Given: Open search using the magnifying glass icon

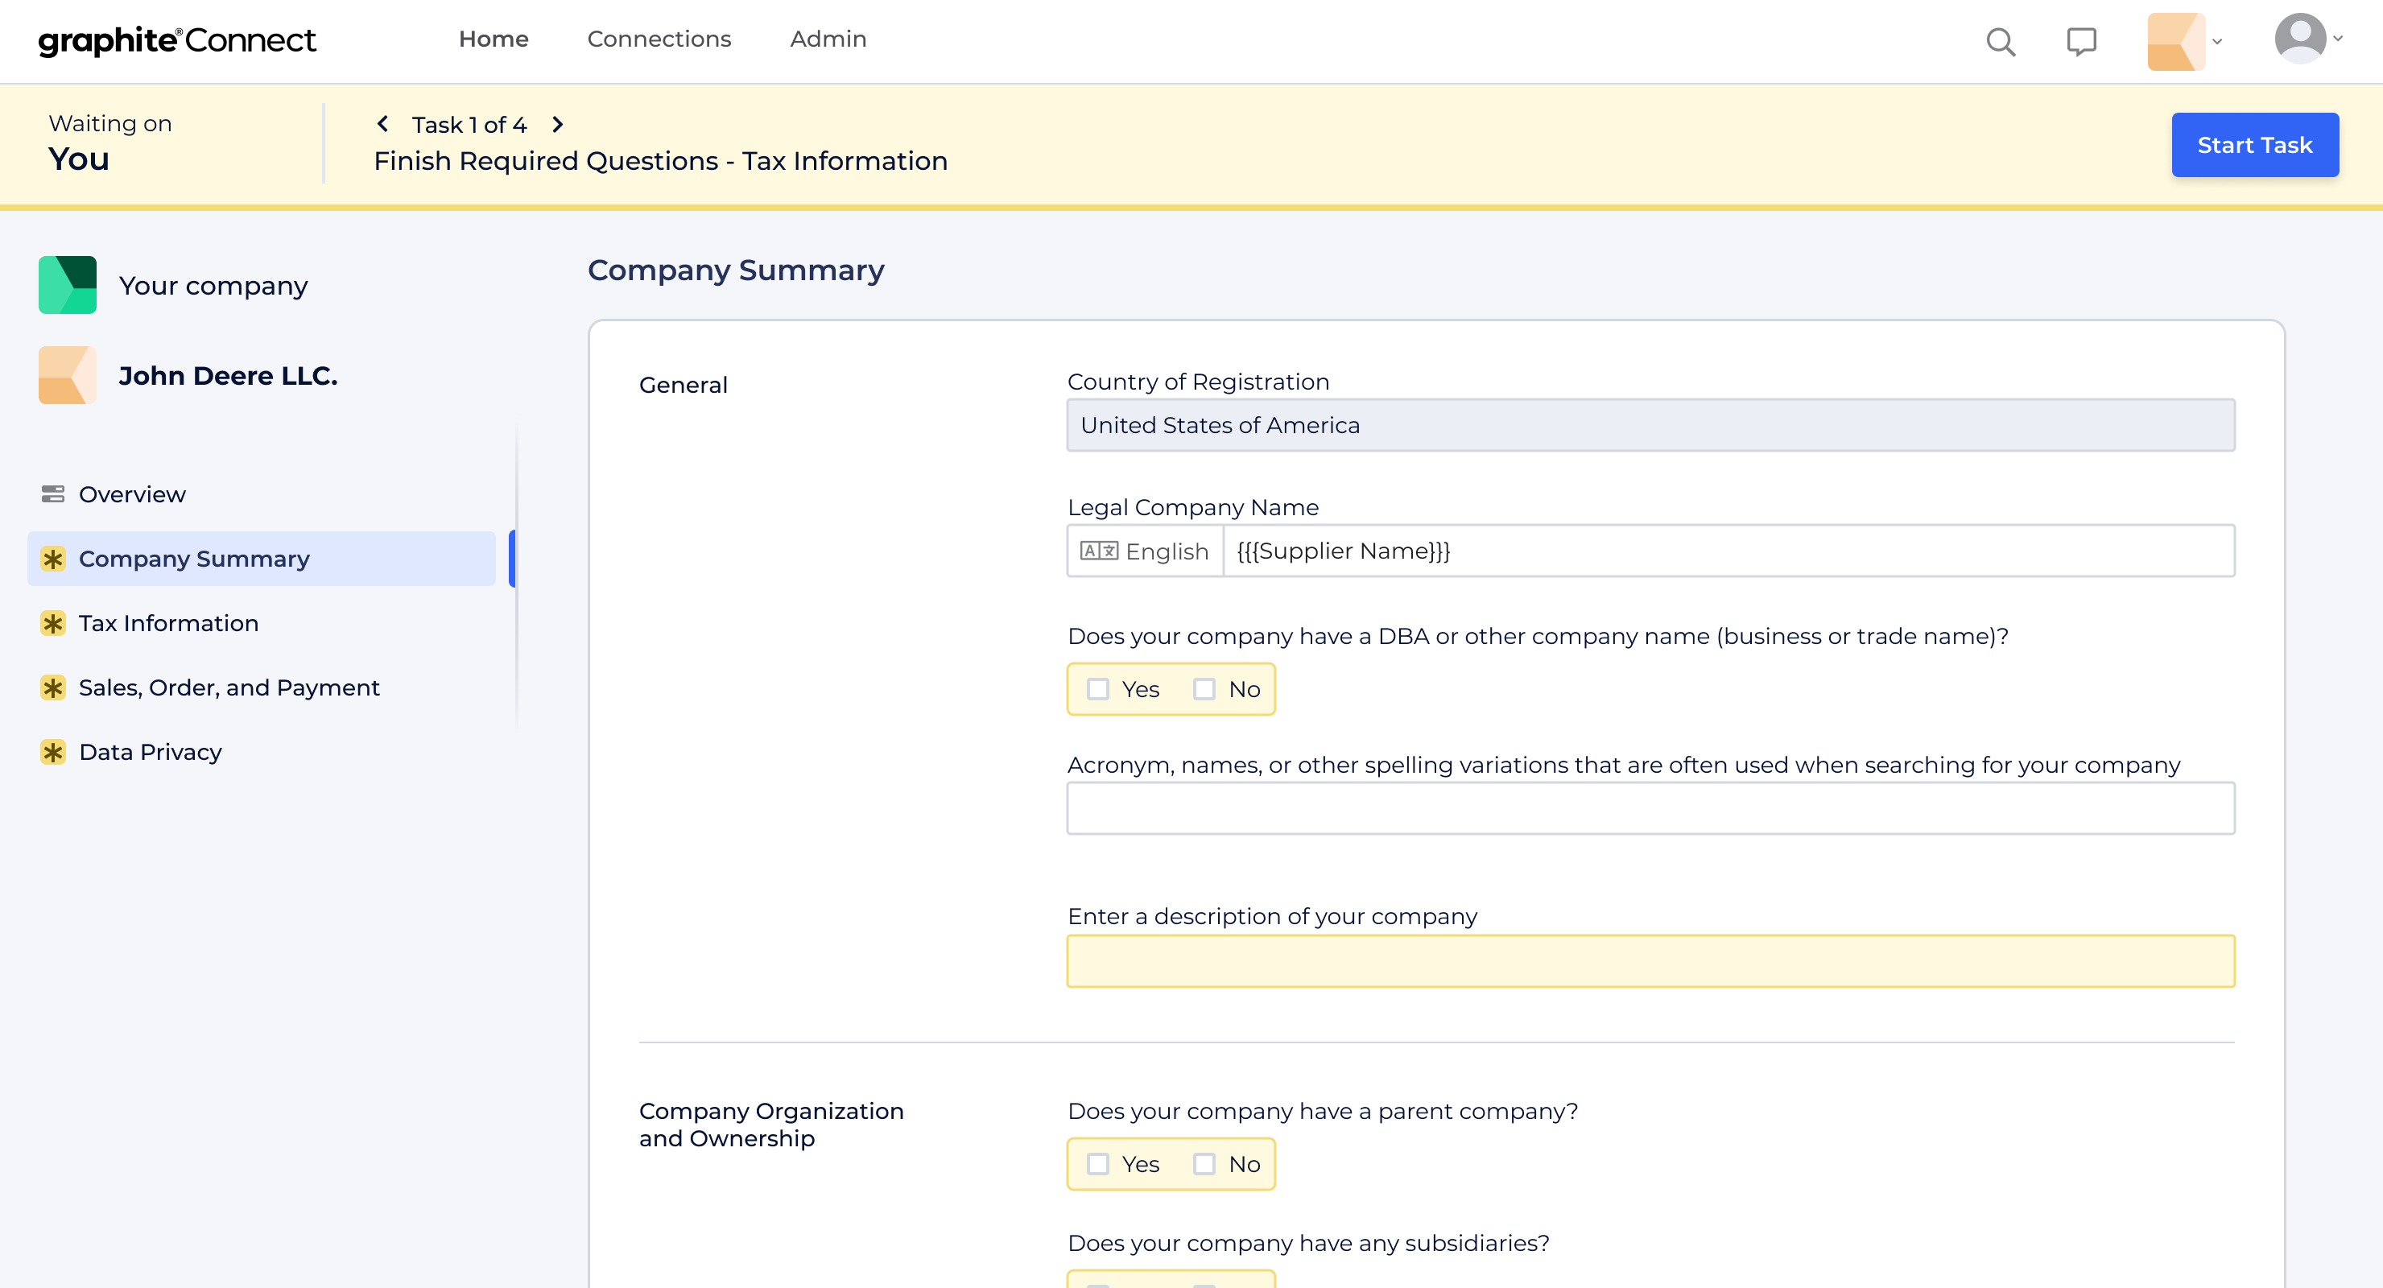Looking at the screenshot, I should tap(2000, 42).
